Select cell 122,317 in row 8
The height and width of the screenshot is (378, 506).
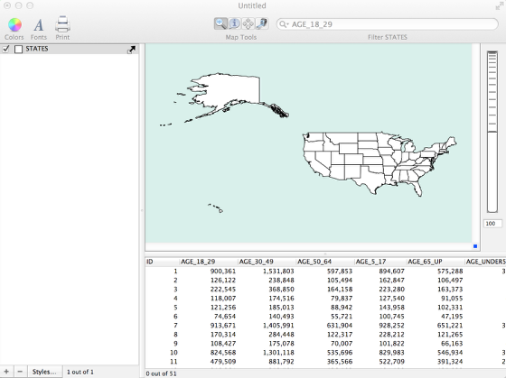point(340,335)
